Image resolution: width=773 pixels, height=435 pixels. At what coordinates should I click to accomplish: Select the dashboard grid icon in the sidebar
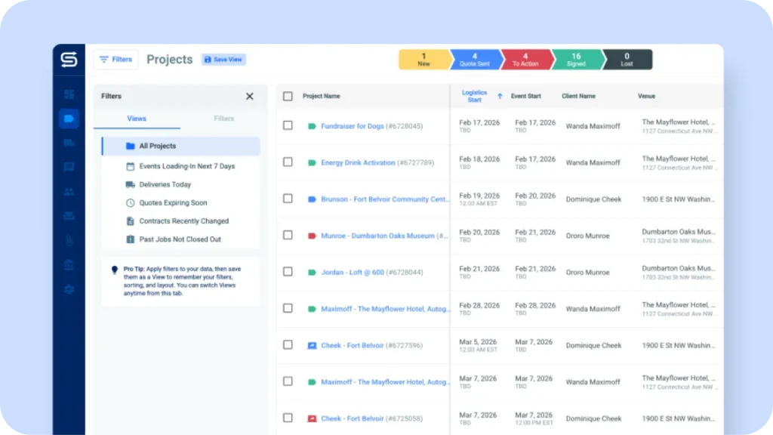69,94
